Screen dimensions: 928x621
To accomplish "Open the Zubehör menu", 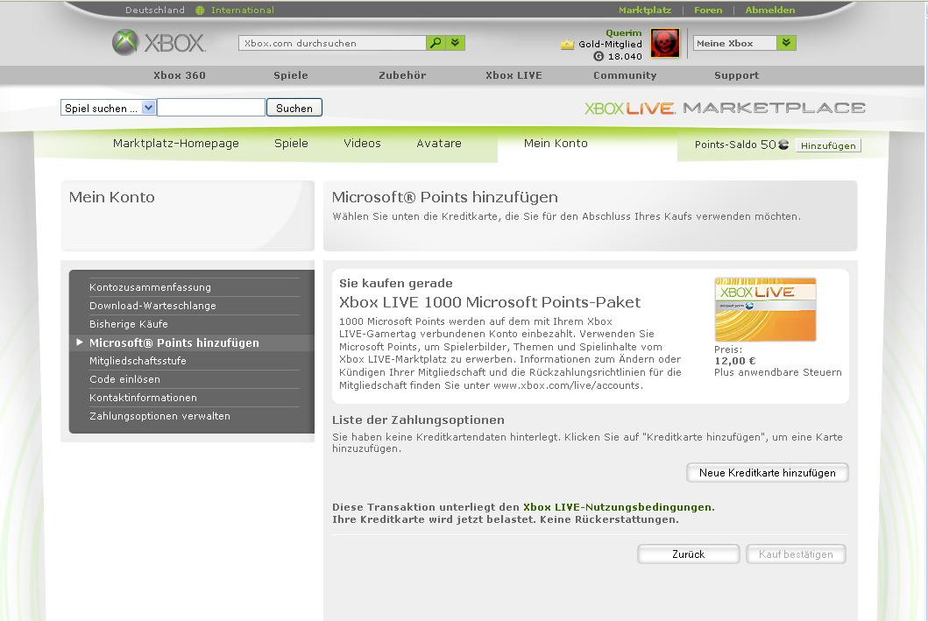I will [402, 75].
